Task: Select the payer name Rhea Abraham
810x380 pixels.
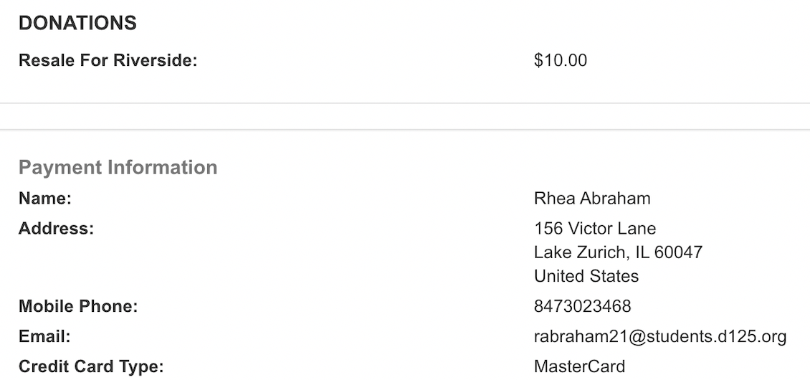Action: click(x=592, y=198)
